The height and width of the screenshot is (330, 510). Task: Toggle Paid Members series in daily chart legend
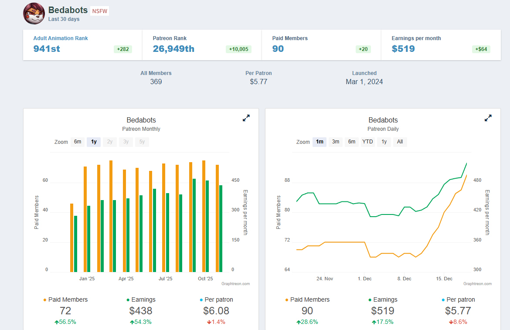pos(307,299)
